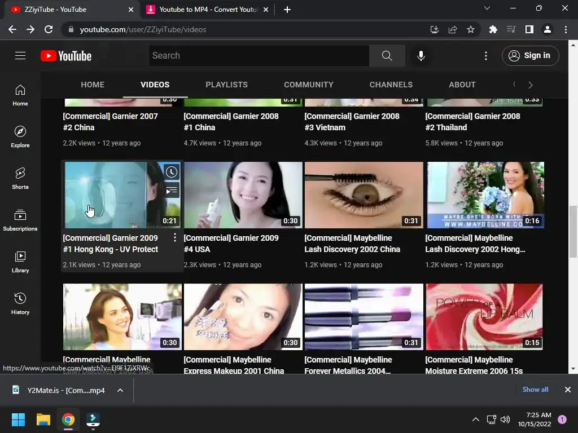The height and width of the screenshot is (433, 578).
Task: Switch to the HOME channel tab
Action: coord(93,85)
